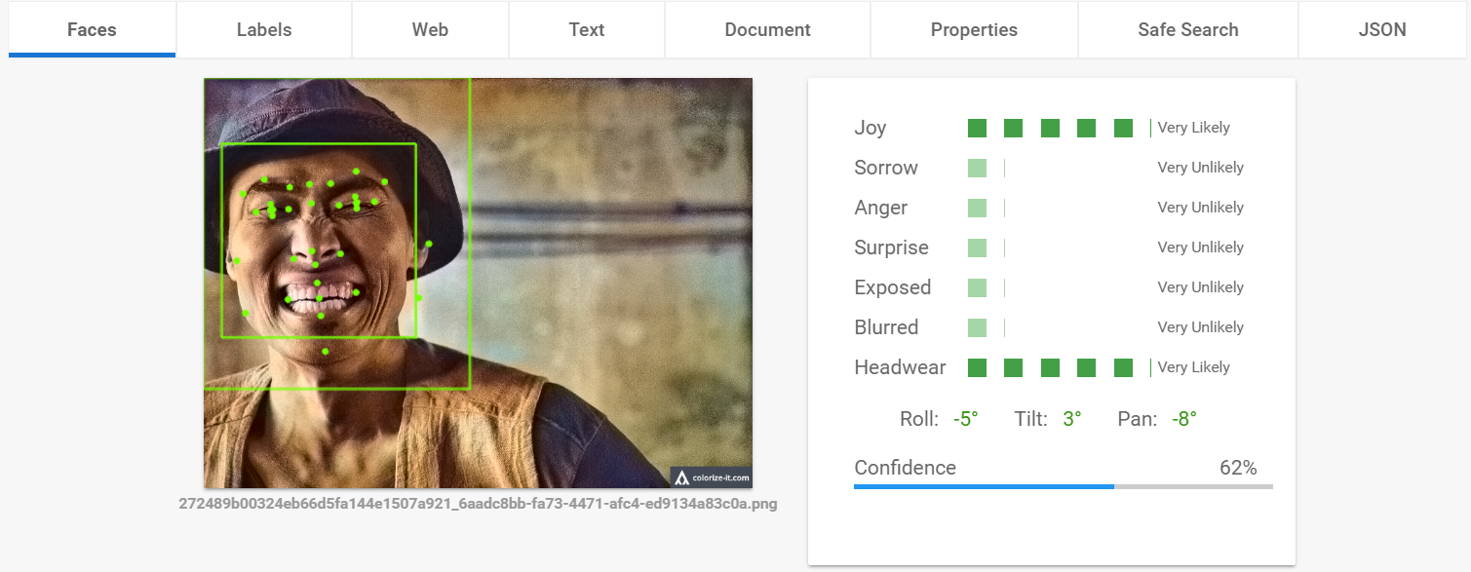Switch to the Labels tab
1471x572 pixels.
tap(264, 29)
